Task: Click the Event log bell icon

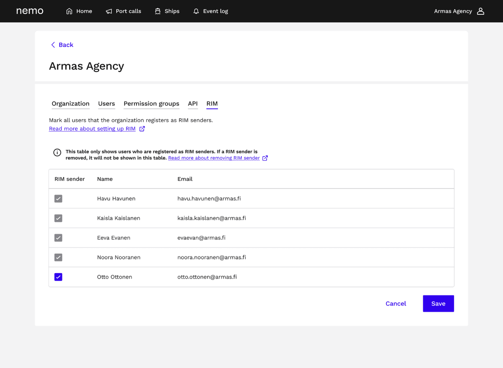Action: [196, 11]
